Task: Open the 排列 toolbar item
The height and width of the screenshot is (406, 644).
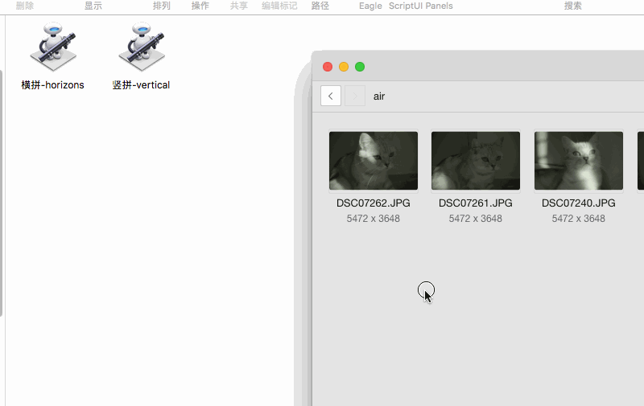Action: [162, 6]
